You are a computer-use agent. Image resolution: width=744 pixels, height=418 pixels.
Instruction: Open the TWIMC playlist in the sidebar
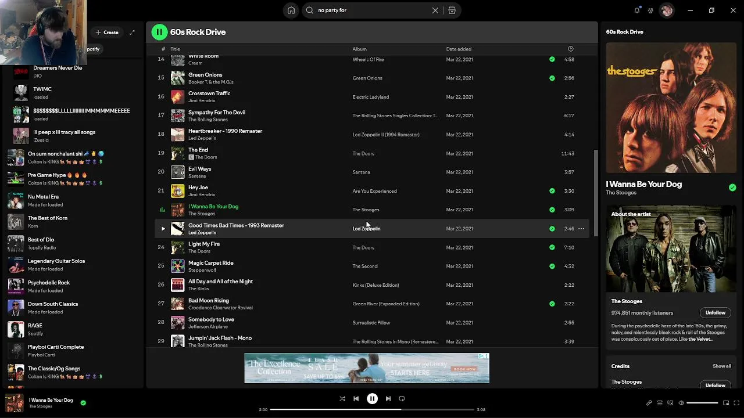[x=73, y=93]
